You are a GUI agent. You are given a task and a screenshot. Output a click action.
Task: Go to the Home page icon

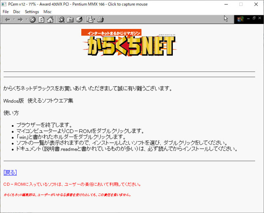tap(50, 19)
